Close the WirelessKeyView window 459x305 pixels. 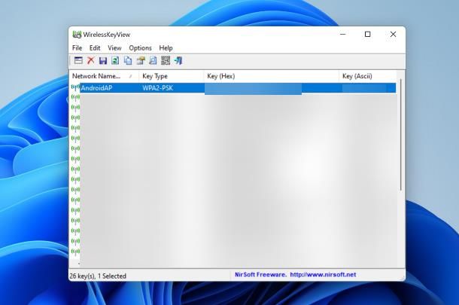pyautogui.click(x=393, y=35)
